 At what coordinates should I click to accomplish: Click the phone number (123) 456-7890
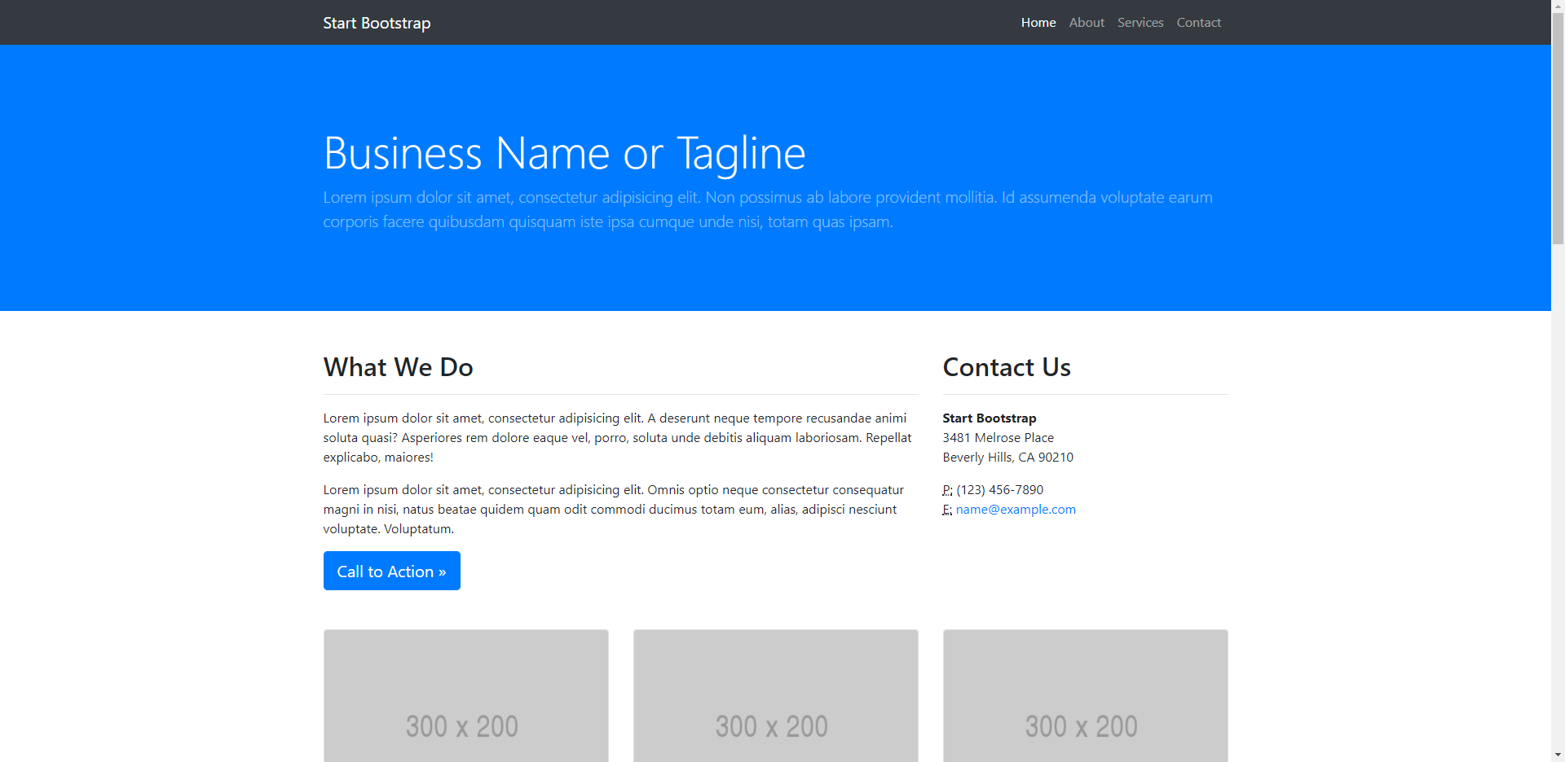1000,490
